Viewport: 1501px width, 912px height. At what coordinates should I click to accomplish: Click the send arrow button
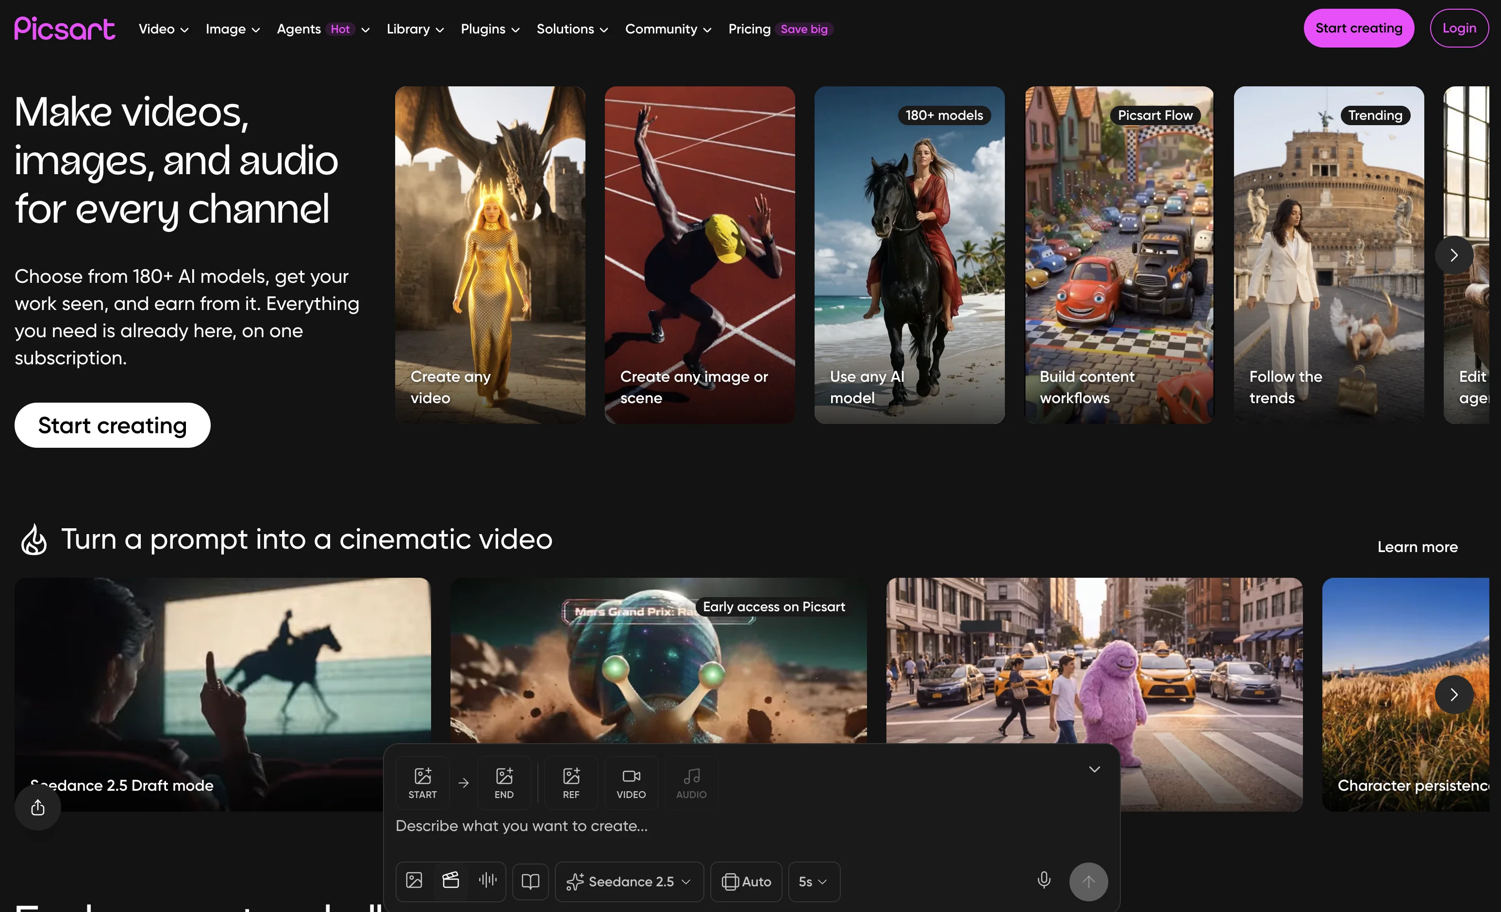(x=1088, y=881)
